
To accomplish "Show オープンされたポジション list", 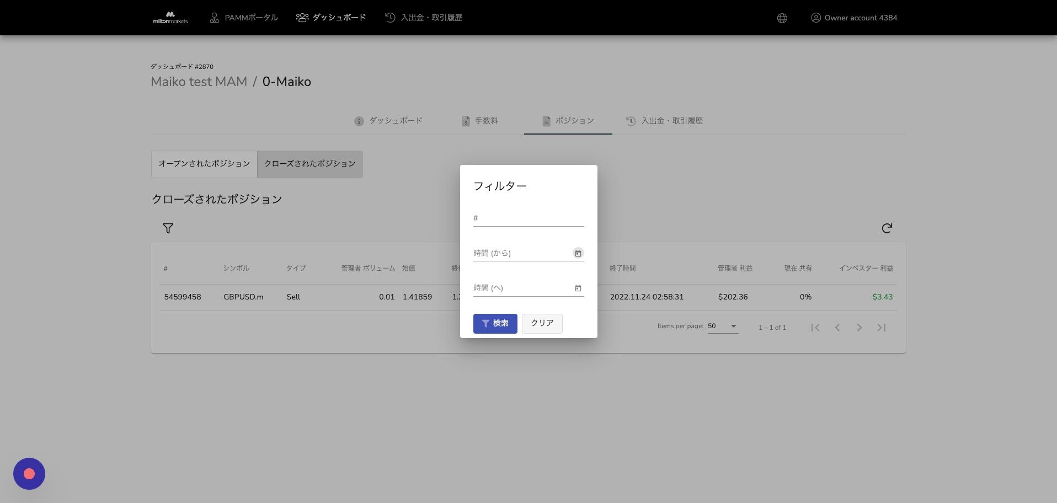I will click(204, 164).
